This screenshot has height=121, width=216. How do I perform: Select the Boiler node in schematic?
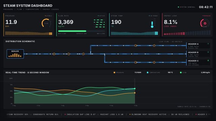[15, 54]
